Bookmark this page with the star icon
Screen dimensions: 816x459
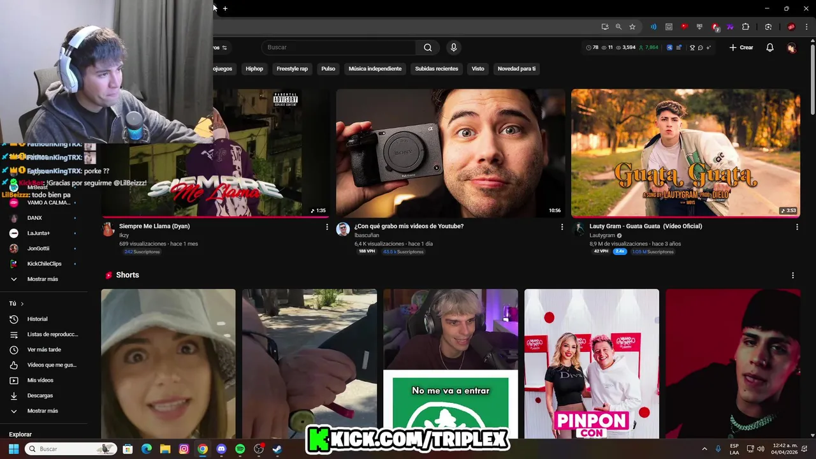click(632, 27)
